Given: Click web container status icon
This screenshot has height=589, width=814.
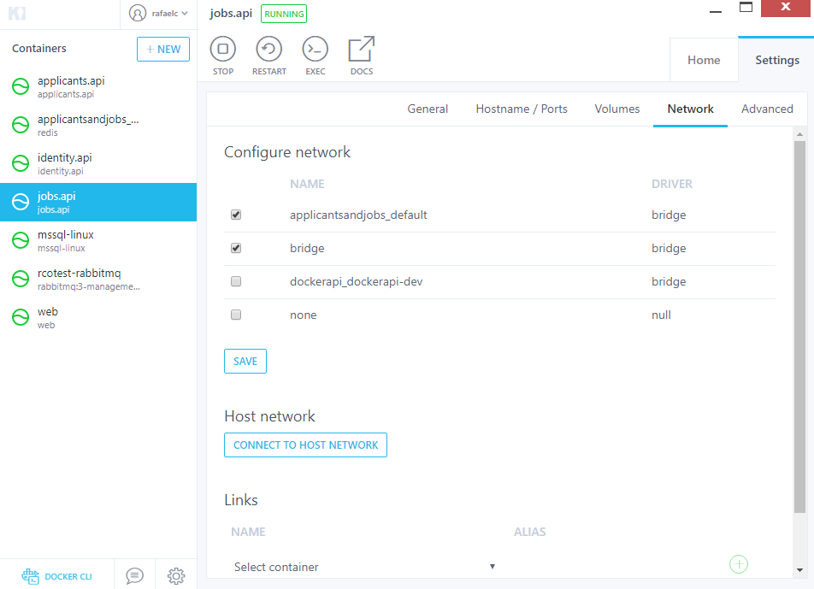Looking at the screenshot, I should click(x=21, y=317).
